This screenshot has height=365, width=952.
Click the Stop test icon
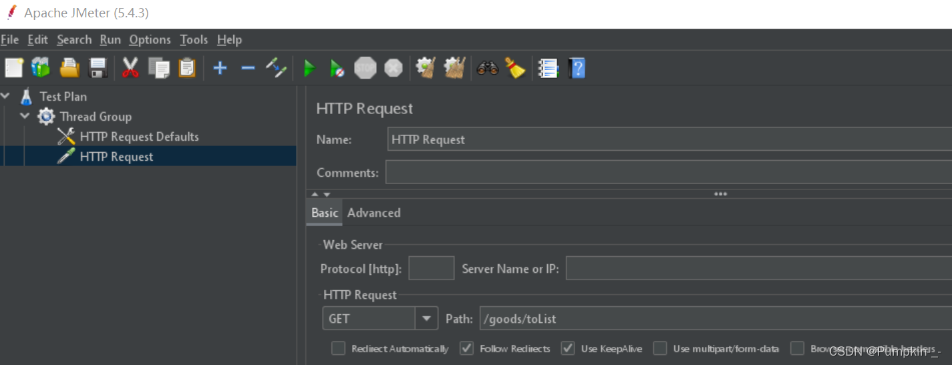[365, 67]
